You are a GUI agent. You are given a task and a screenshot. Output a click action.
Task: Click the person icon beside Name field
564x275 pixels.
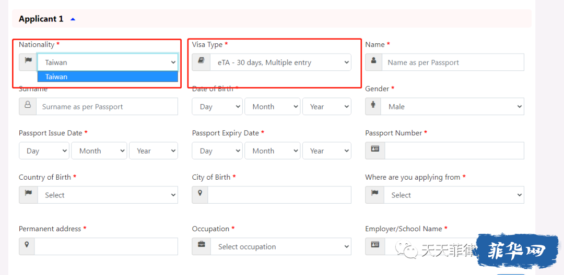tap(374, 61)
